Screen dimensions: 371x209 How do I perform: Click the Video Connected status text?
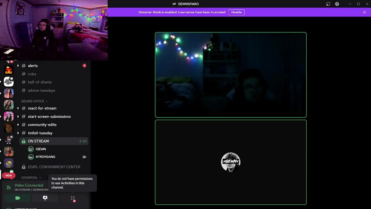tap(29, 185)
